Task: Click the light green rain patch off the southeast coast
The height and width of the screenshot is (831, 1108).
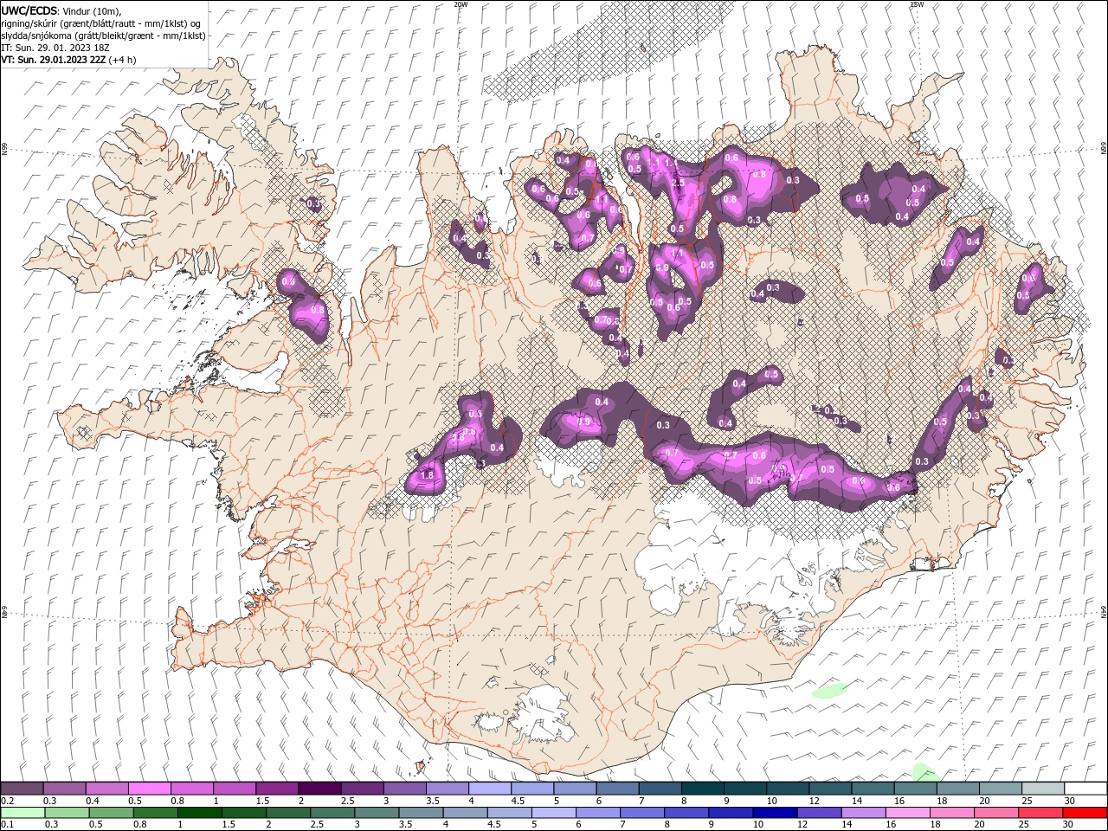Action: [x=830, y=690]
